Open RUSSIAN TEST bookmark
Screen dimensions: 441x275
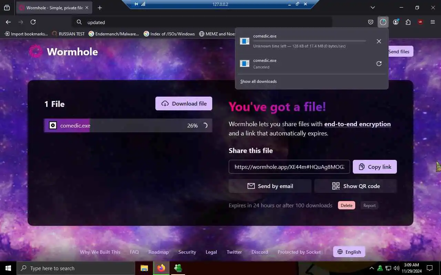68,34
